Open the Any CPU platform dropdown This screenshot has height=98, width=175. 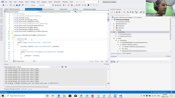pyautogui.click(x=45, y=5)
